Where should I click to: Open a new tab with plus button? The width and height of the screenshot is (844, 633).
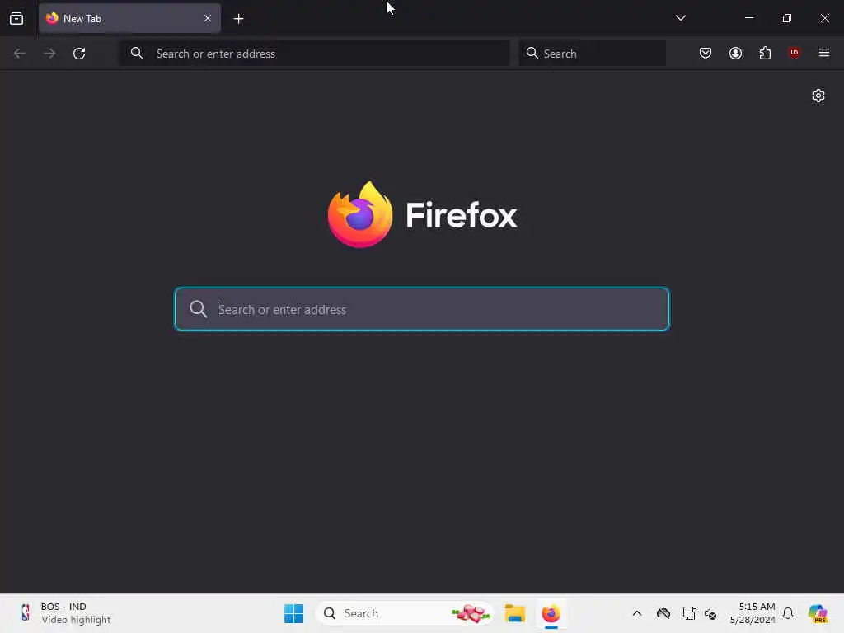238,19
